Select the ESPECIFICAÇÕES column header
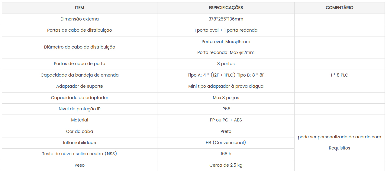The image size is (387, 173). tap(226, 8)
